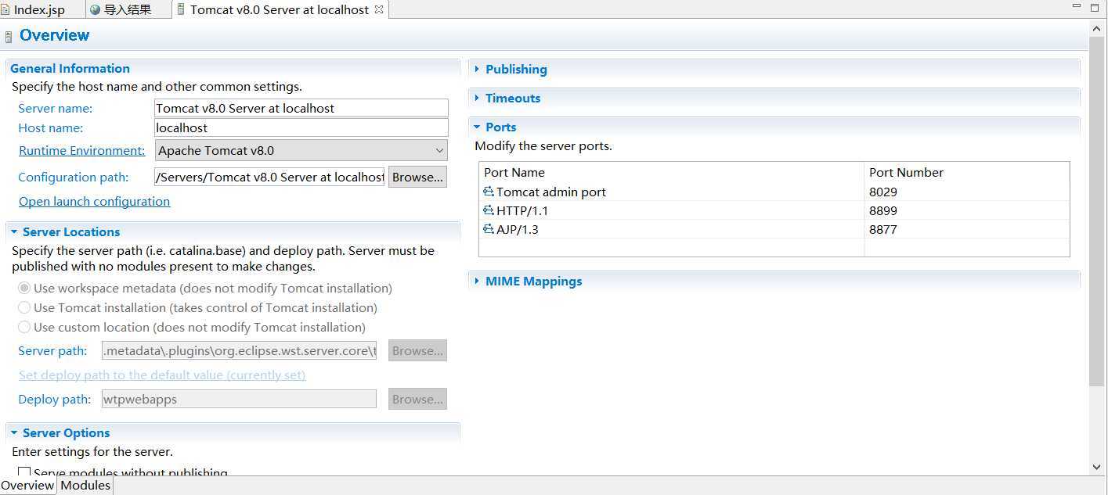Click the HTTP/1.1 port row icon

(489, 210)
